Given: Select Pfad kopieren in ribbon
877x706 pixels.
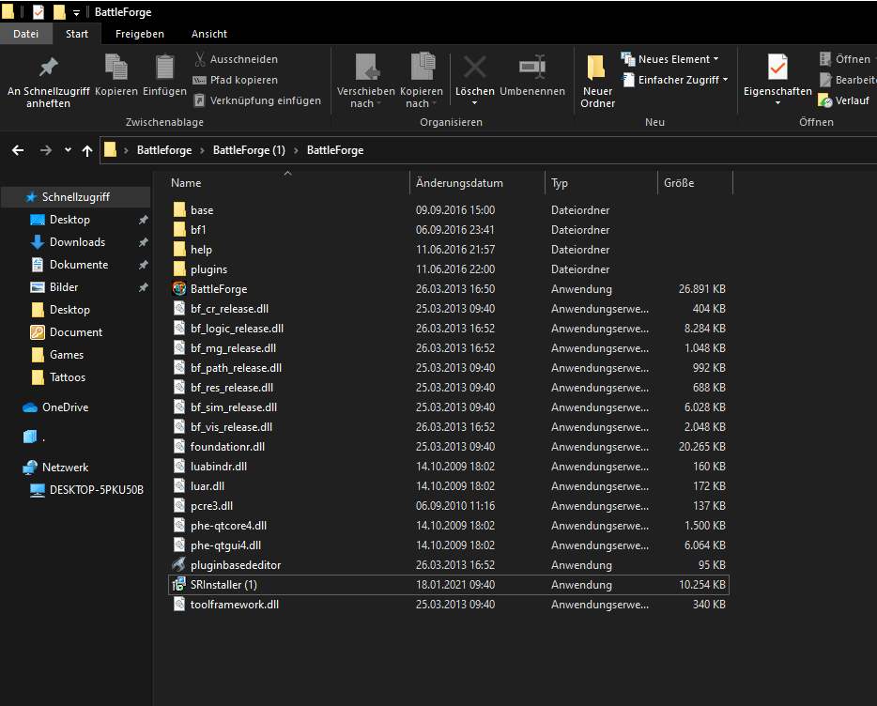Looking at the screenshot, I should point(236,80).
